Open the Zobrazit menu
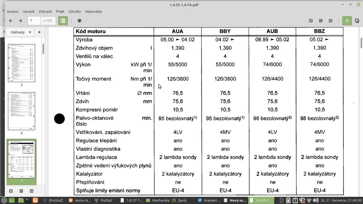 45,11
